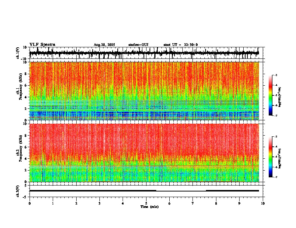This screenshot has height=228, width=296.
Task: Click the "6" kHz tick on ch.2 frequency axis
Action: tap(26, 147)
